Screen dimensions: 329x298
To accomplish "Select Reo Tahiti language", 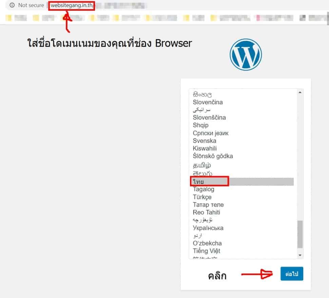I will pyautogui.click(x=207, y=212).
